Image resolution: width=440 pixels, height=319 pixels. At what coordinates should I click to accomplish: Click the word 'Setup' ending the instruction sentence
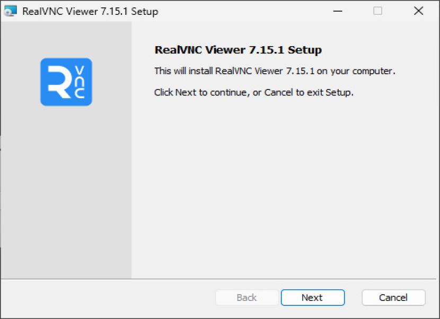point(339,92)
